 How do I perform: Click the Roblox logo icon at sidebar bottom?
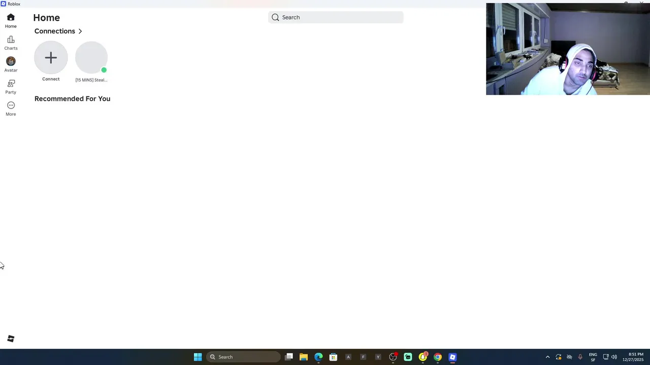coord(11,339)
